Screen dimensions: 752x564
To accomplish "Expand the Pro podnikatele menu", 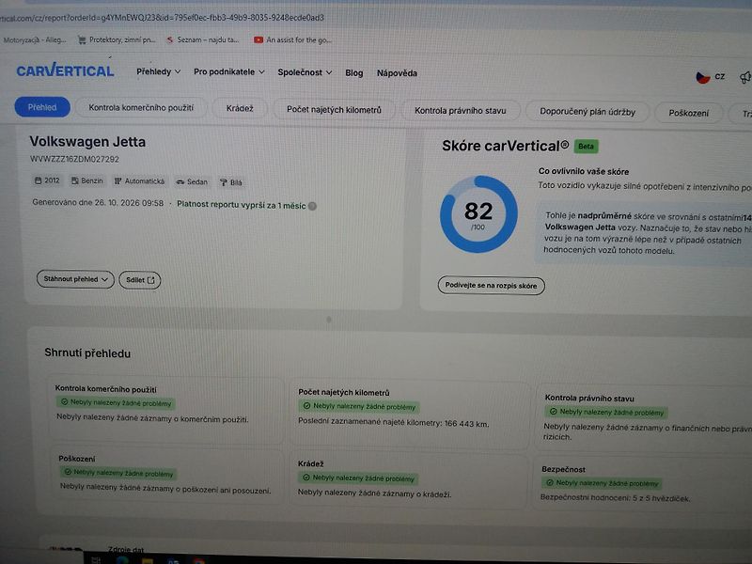I will click(228, 72).
